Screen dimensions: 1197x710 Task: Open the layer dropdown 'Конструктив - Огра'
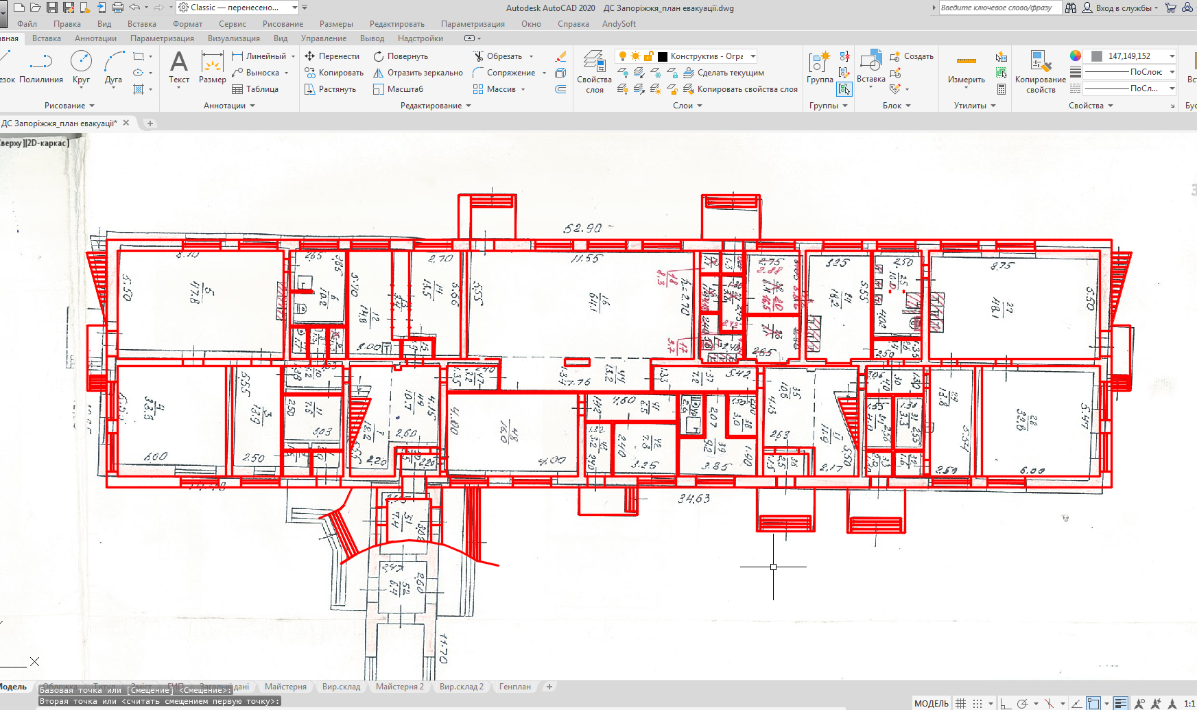tap(707, 56)
